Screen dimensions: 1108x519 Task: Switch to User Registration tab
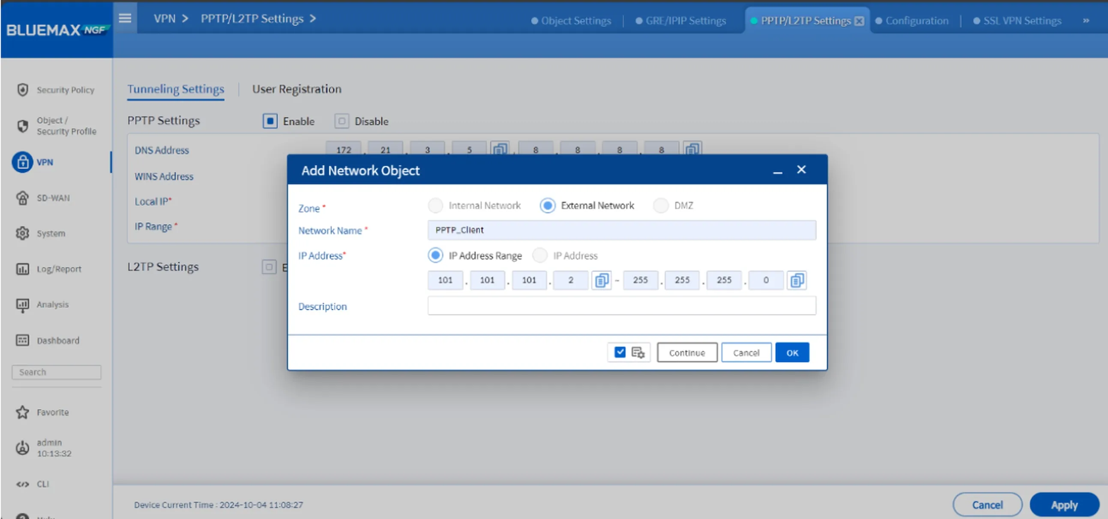coord(297,89)
